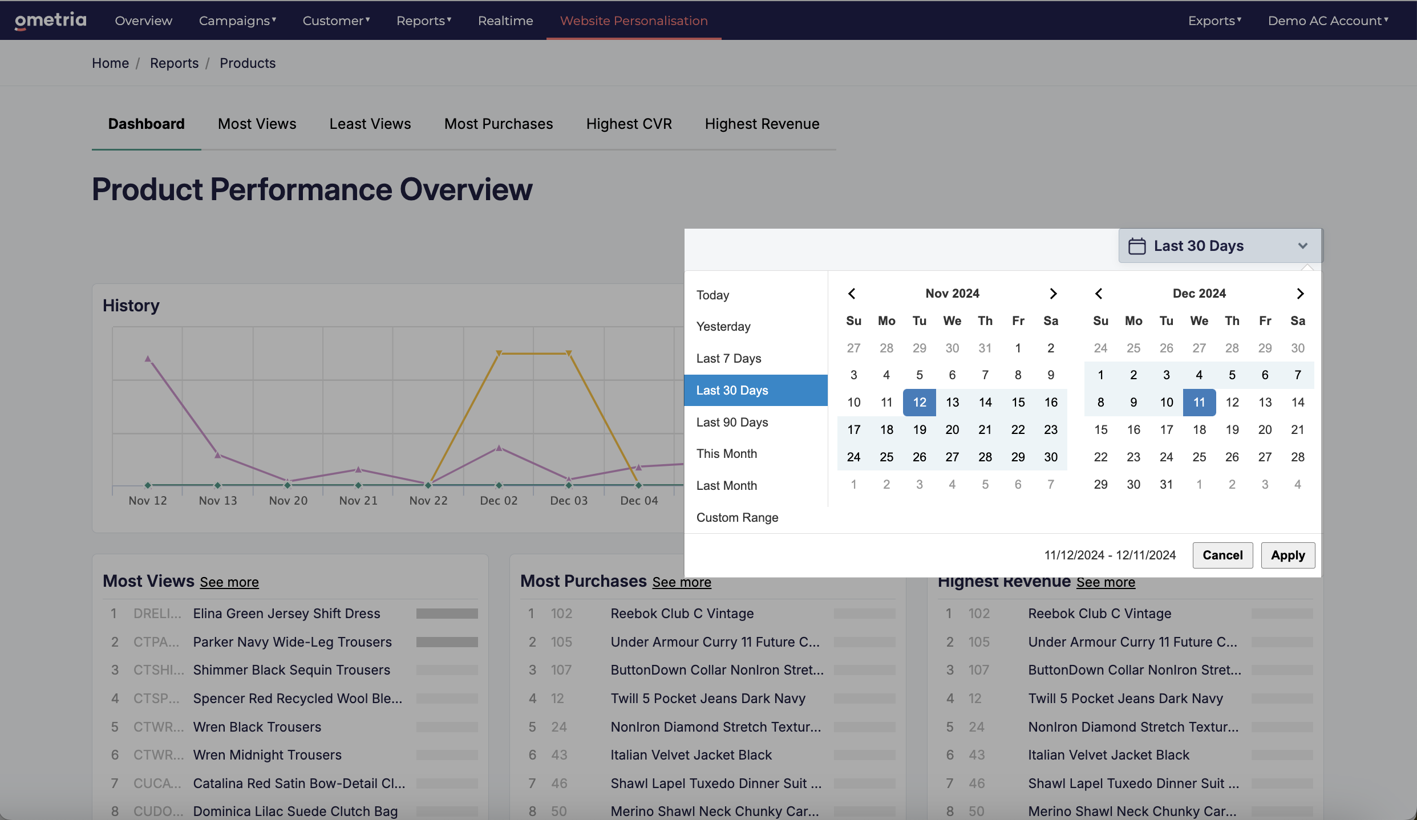This screenshot has width=1417, height=820.
Task: Click the Ometria logo
Action: (x=50, y=20)
